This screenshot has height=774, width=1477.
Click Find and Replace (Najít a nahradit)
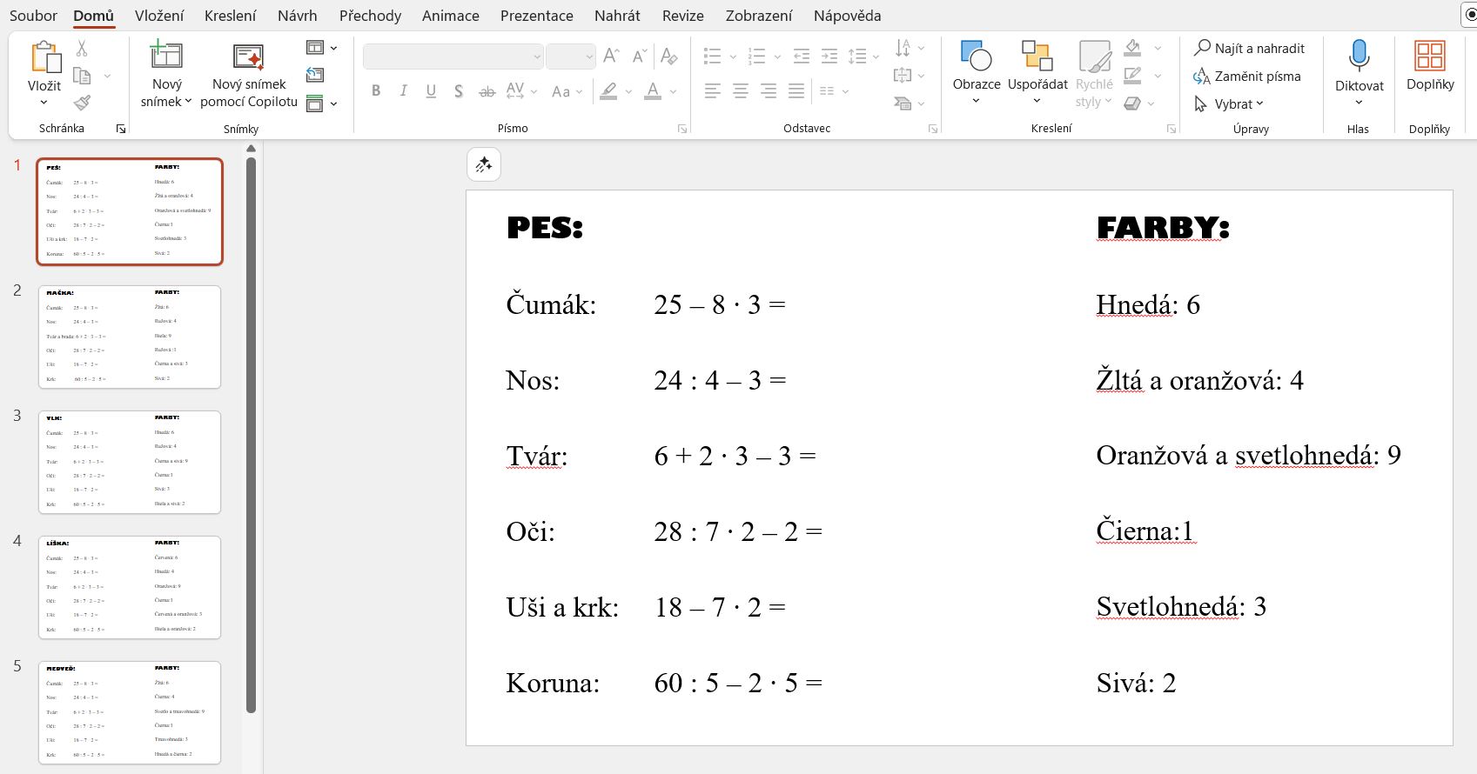1250,48
